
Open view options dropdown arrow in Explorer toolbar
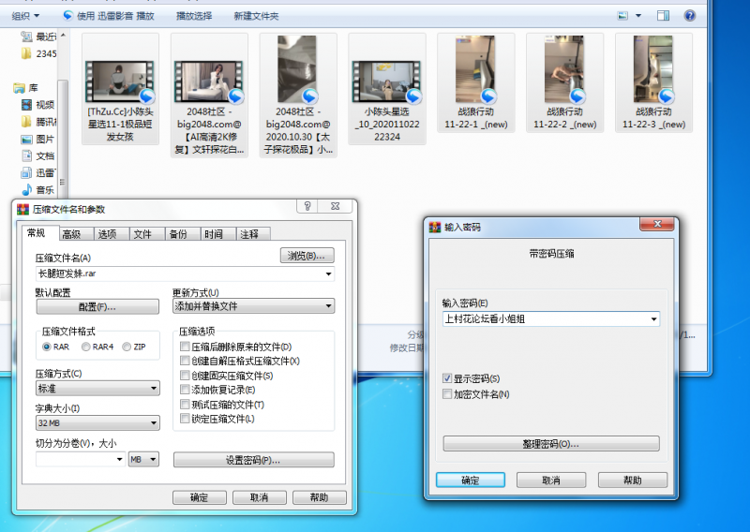[638, 16]
